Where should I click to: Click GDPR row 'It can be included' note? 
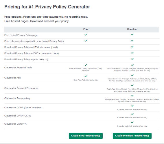coord(132,110)
